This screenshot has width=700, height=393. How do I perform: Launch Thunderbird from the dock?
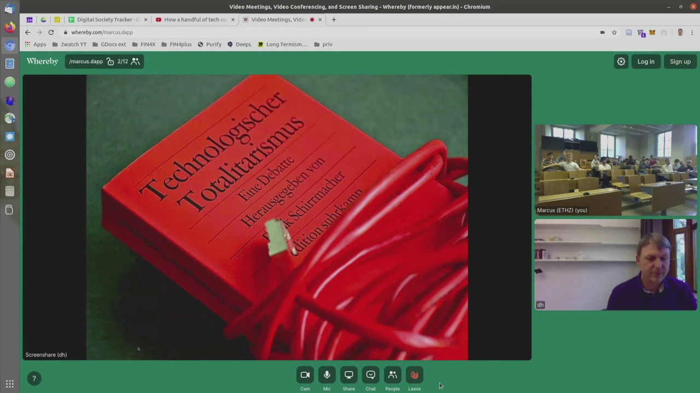(x=9, y=9)
